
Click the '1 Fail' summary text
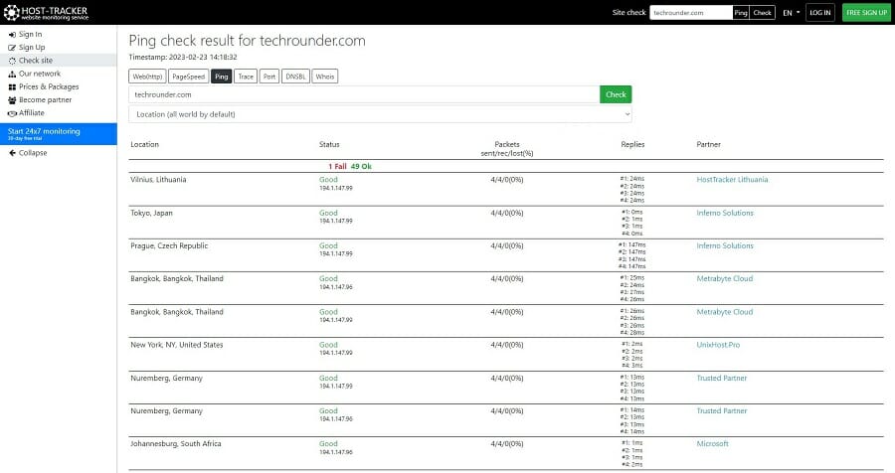tap(337, 167)
